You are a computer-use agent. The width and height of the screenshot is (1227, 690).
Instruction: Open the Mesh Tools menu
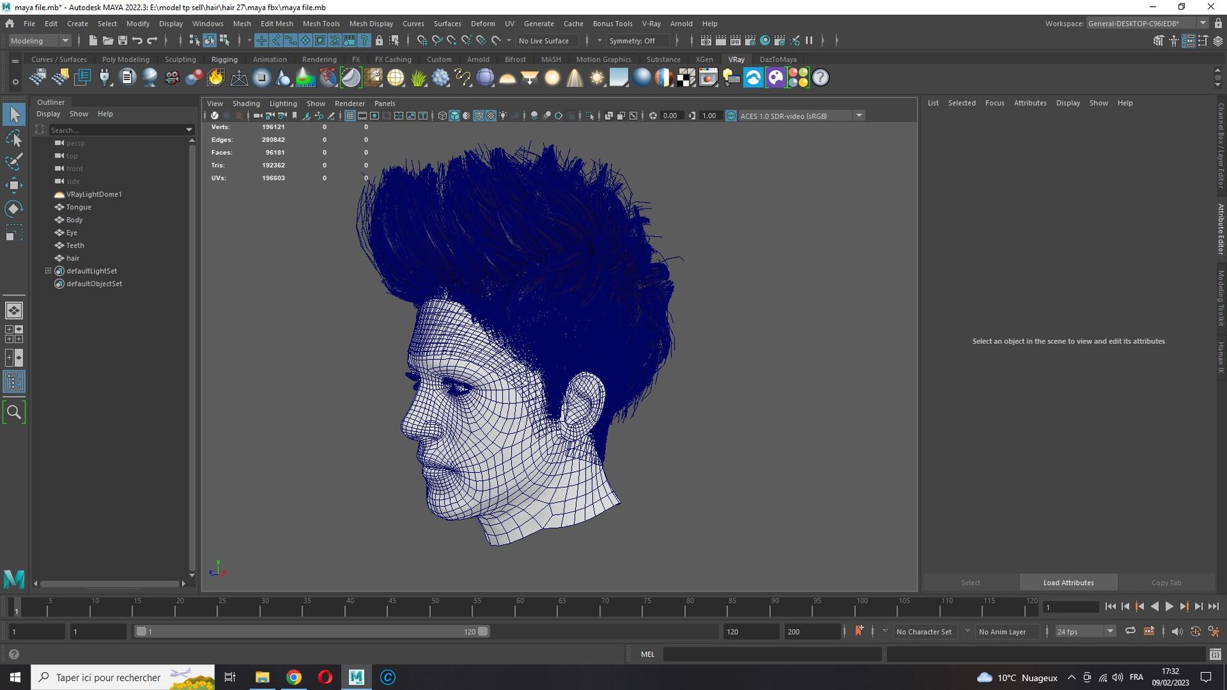click(321, 23)
